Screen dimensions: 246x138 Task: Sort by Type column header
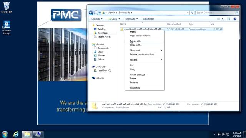191,24
